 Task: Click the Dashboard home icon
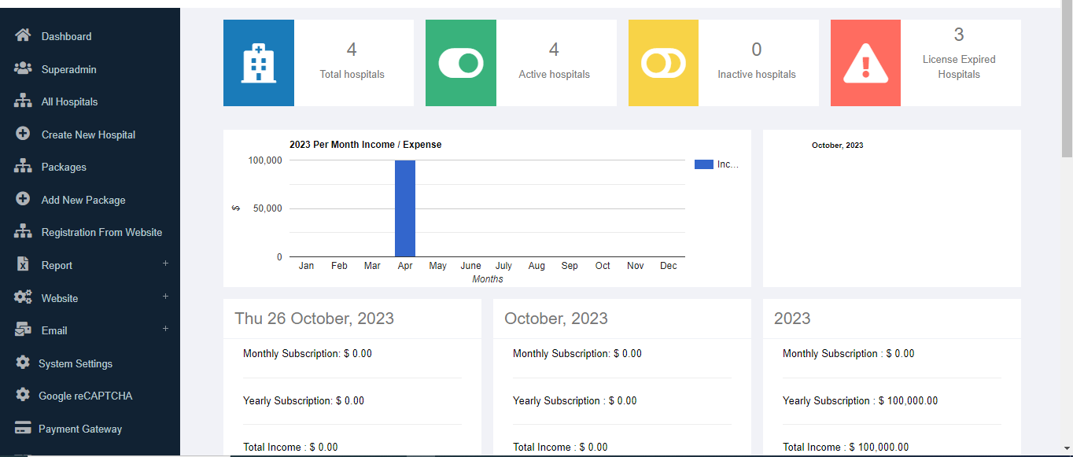pos(23,35)
